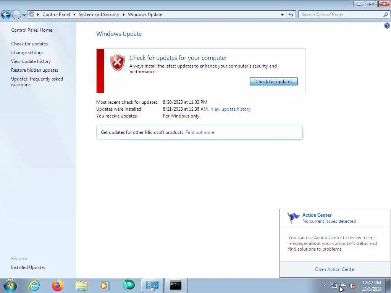The image size is (391, 293).
Task: Open Installed Updates link
Action: point(28,267)
